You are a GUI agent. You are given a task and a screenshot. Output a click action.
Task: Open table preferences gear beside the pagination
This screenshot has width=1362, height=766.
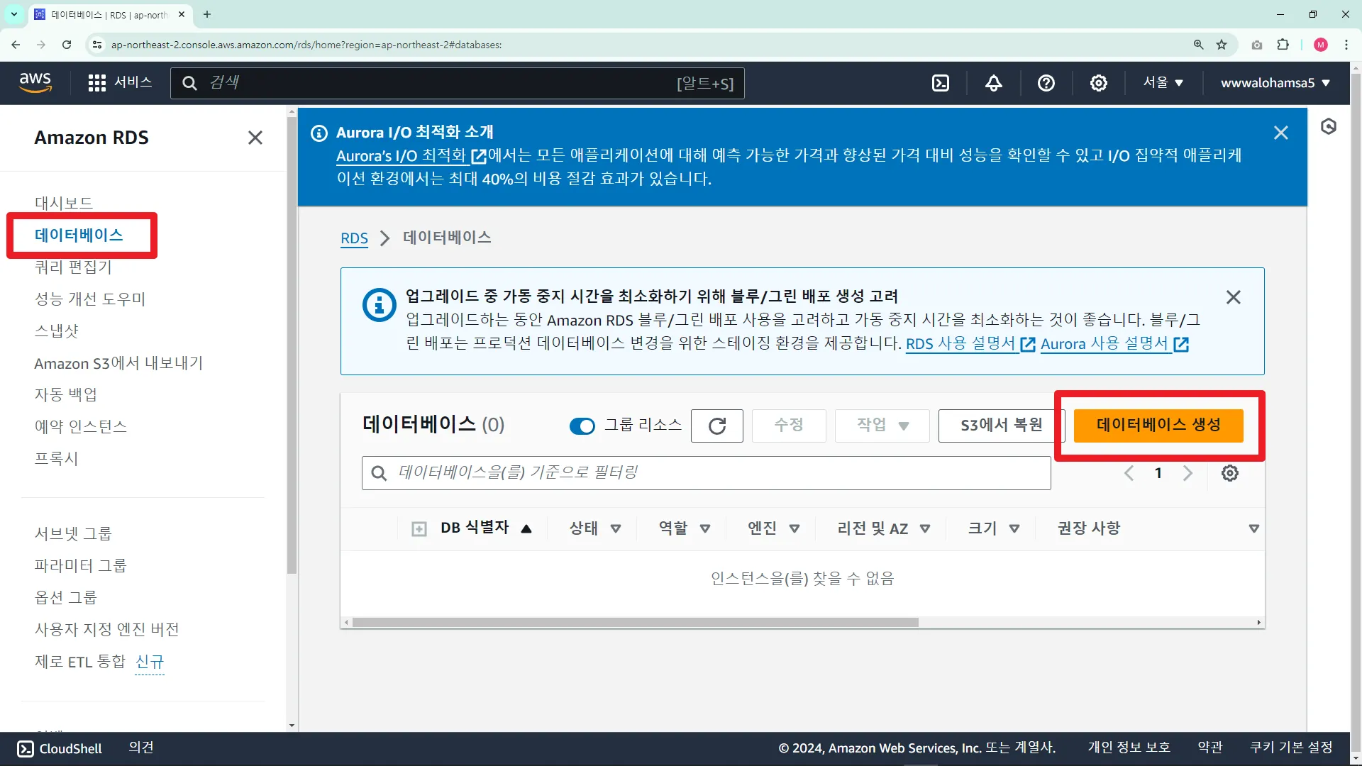coord(1229,473)
